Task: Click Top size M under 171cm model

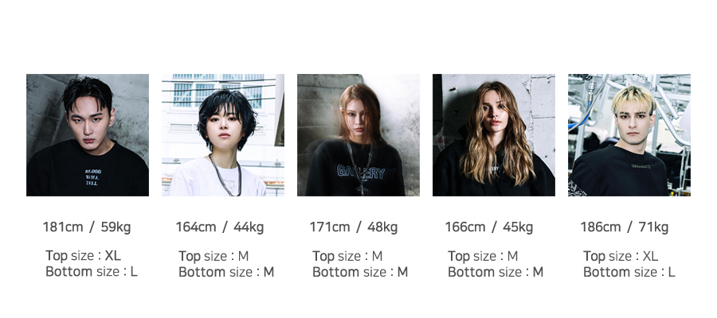Action: pyautogui.click(x=347, y=256)
